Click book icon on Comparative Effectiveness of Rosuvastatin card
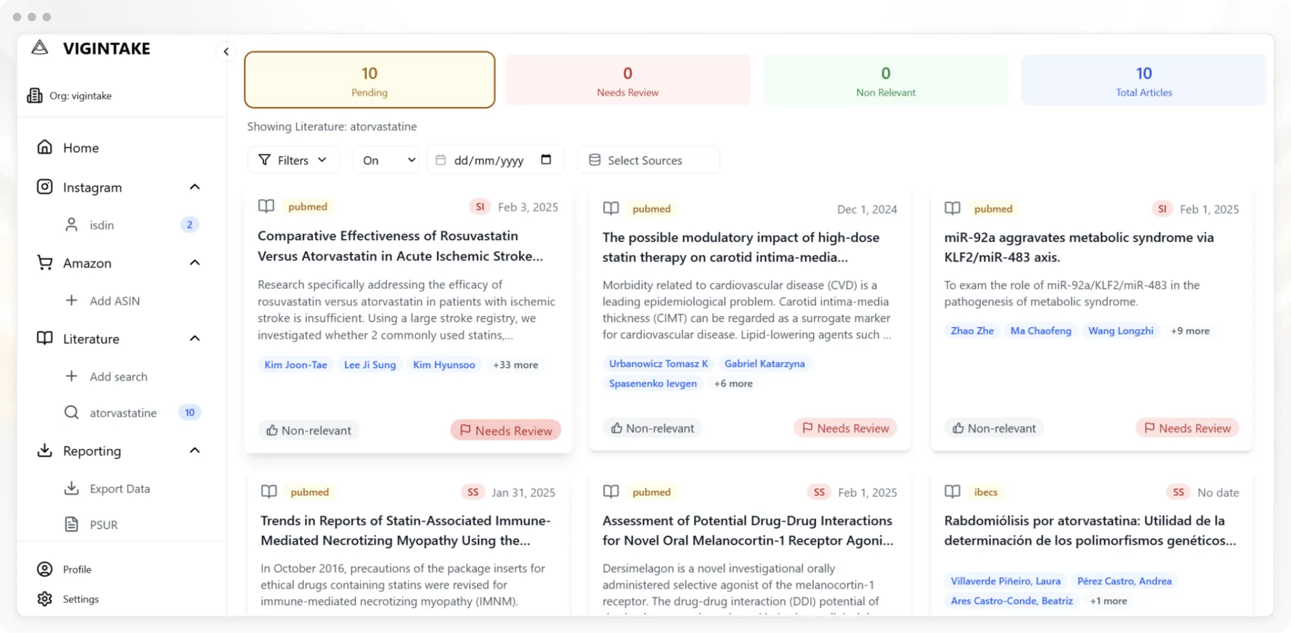Image resolution: width=1291 pixels, height=633 pixels. point(266,206)
